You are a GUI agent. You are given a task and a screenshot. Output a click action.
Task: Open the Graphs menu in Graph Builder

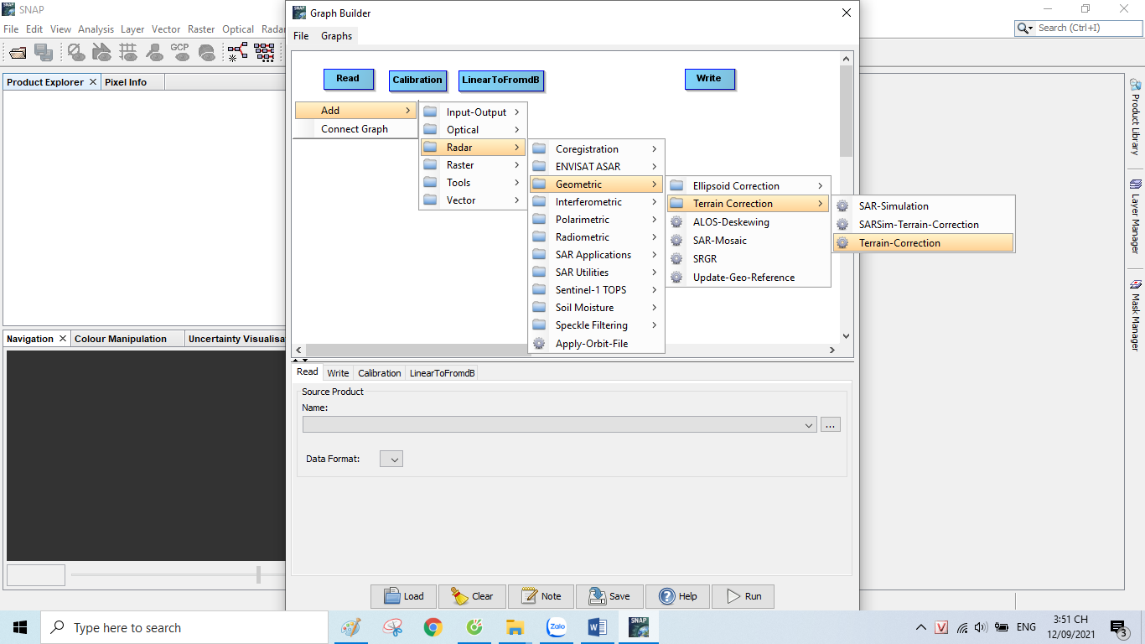pyautogui.click(x=336, y=36)
